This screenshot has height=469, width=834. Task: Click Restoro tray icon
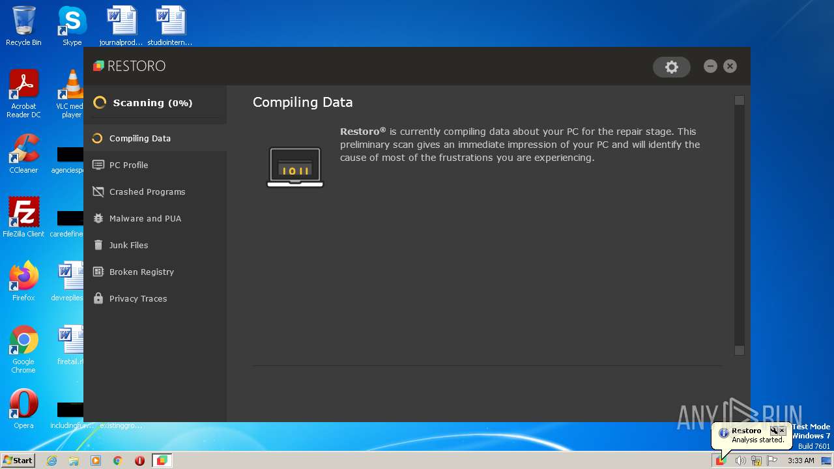[x=721, y=461]
